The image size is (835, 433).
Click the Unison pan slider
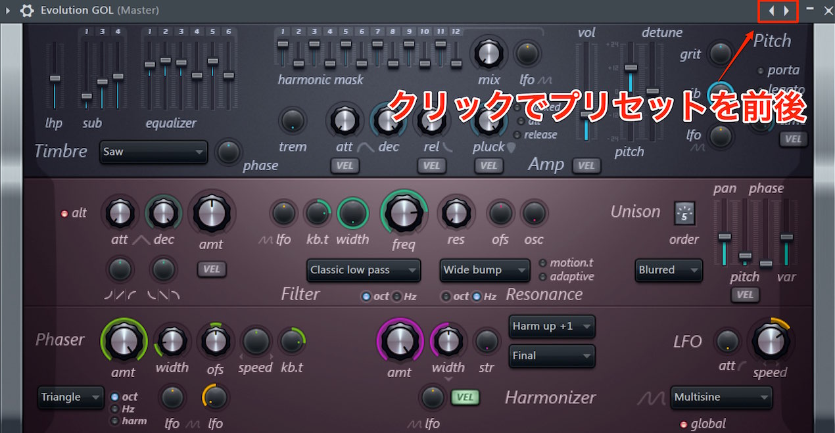tap(724, 233)
